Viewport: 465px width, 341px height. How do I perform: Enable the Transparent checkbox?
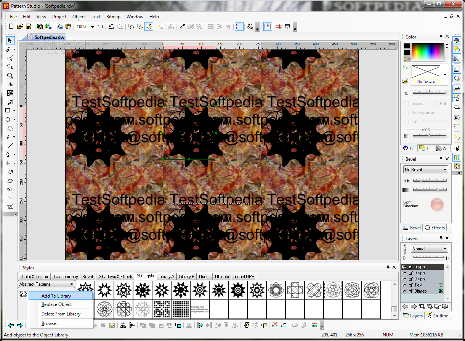tap(407, 113)
